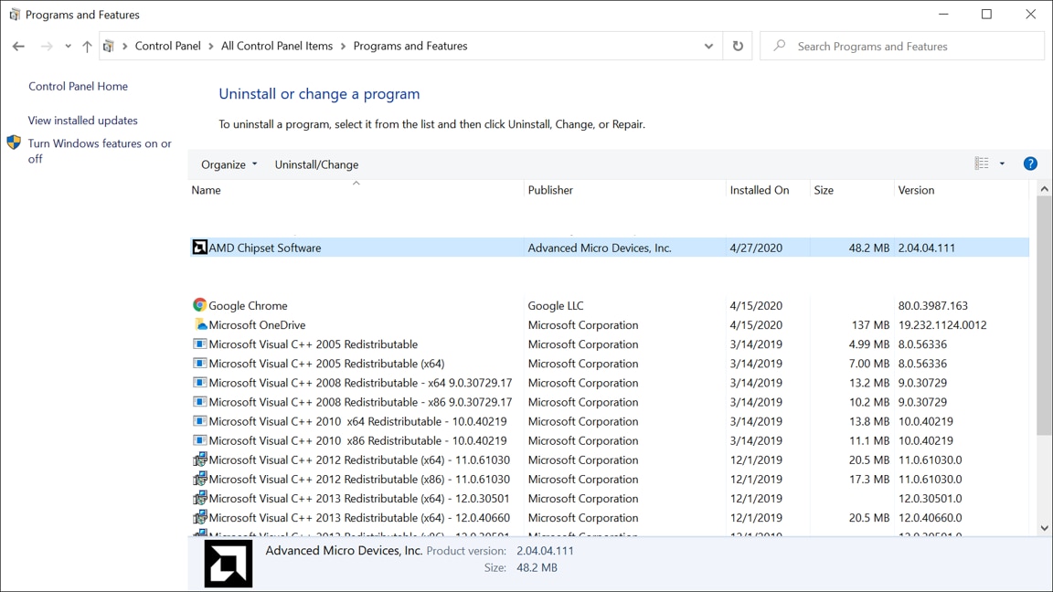Click the 137 MB size cell
Viewport: 1053px width, 592px height.
(870, 325)
